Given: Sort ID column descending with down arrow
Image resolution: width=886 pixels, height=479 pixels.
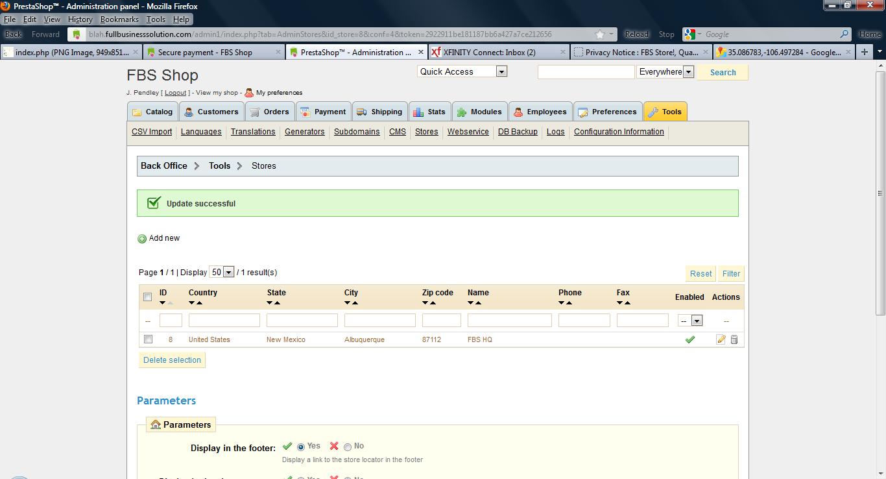Looking at the screenshot, I should pos(162,303).
